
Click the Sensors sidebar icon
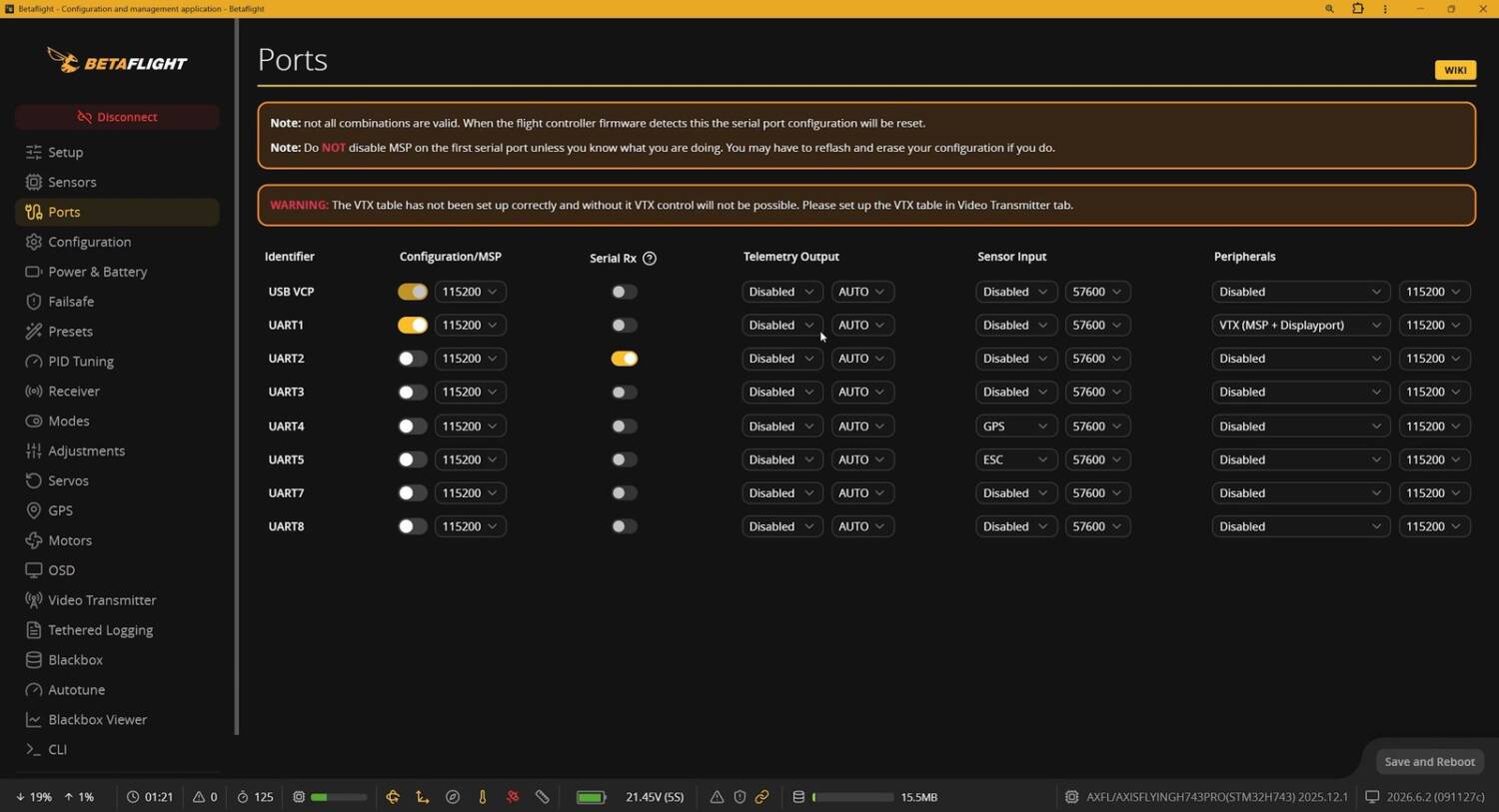click(x=34, y=182)
